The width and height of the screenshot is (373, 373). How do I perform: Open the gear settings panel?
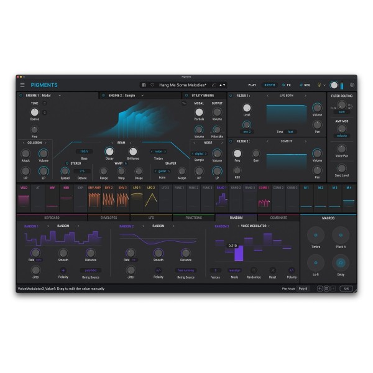coord(352,85)
